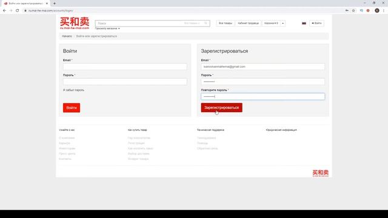This screenshot has width=388, height=218.
Task: Open the red browser extension icon
Action: tap(368, 11)
